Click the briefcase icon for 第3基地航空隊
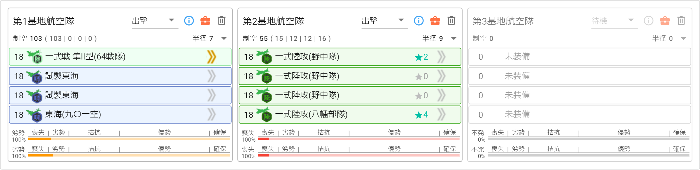The height and width of the screenshot is (170, 700). (665, 21)
